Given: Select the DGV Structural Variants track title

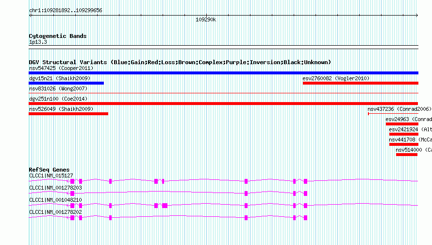Looking at the screenshot, I should [180, 62].
